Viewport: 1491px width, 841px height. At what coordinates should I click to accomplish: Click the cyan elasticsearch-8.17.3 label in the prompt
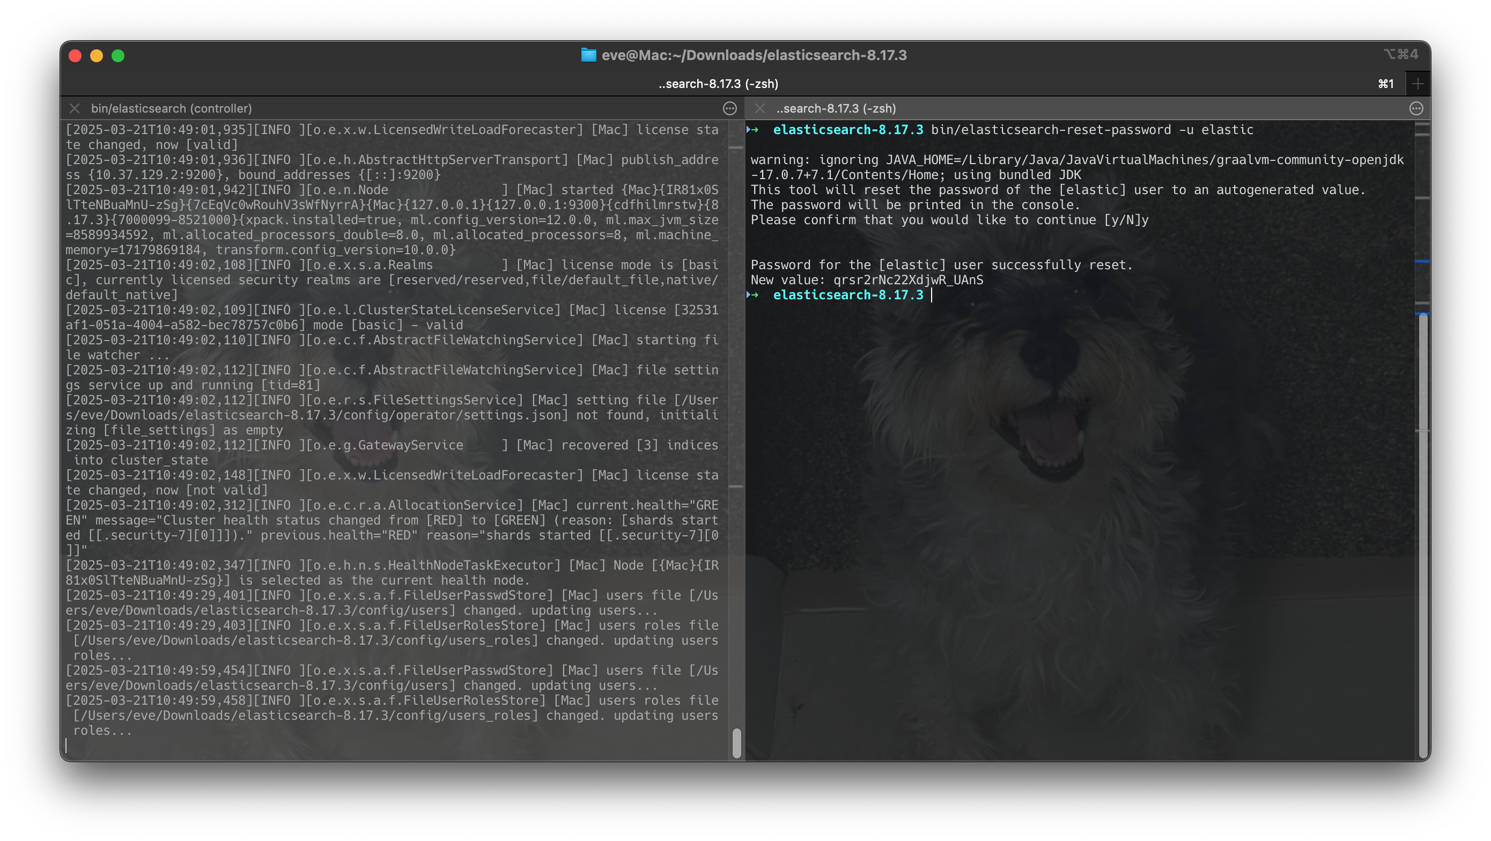pyautogui.click(x=847, y=294)
